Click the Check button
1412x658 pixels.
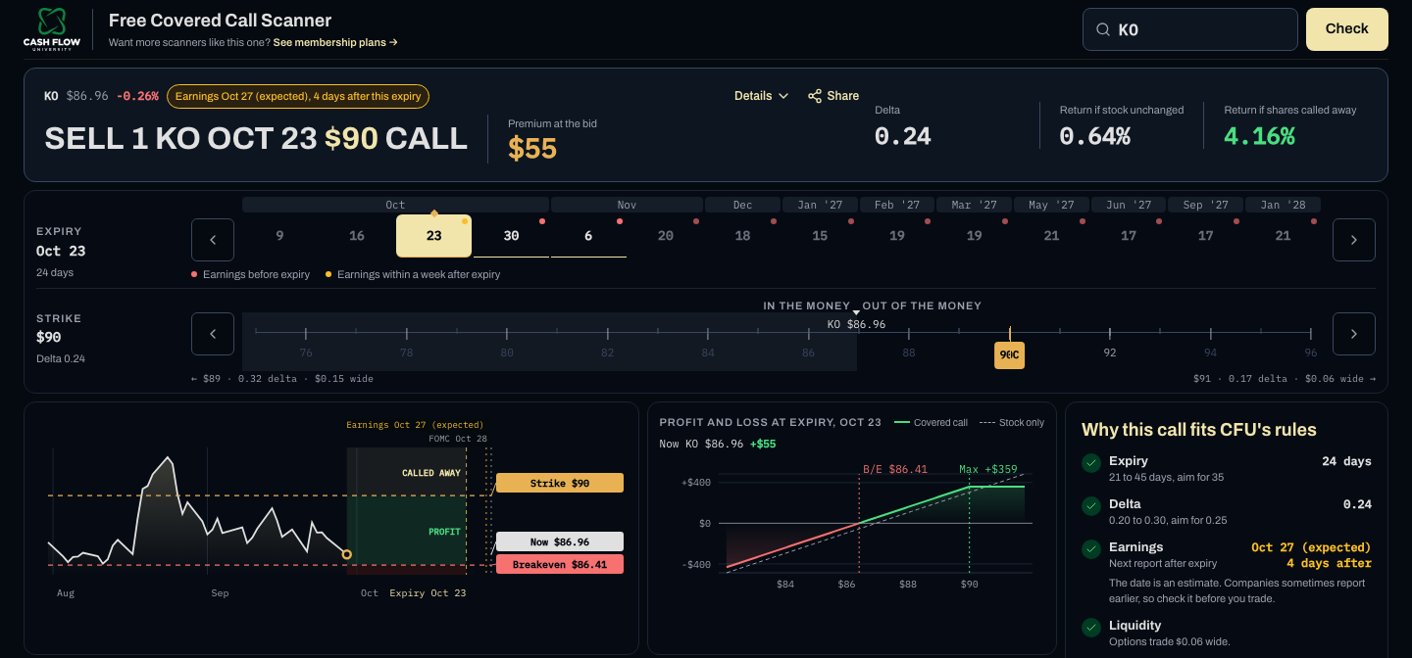tap(1347, 29)
